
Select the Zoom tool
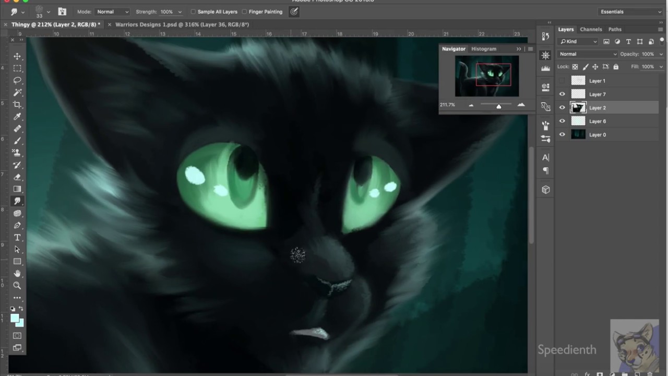tap(17, 286)
